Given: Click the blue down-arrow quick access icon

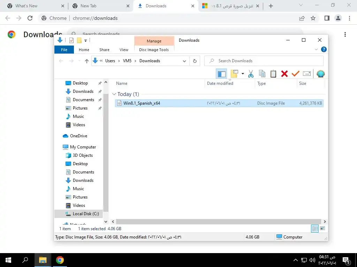Looking at the screenshot, I should [x=60, y=40].
